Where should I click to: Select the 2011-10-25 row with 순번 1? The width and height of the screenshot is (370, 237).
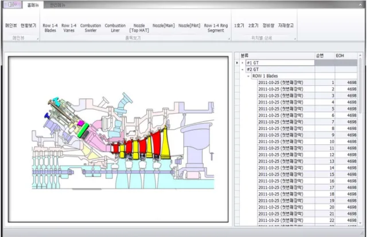coord(307,82)
